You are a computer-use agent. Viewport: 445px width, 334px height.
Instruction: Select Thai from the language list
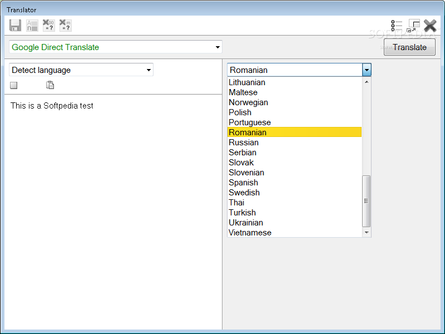click(295, 203)
